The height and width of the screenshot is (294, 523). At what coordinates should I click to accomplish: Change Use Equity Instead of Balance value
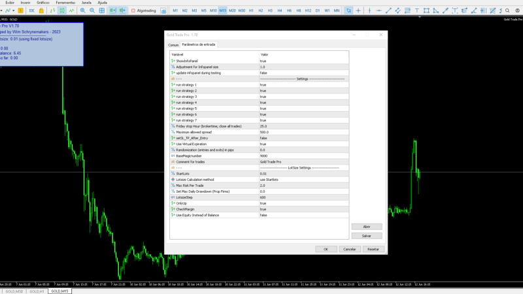click(x=304, y=216)
